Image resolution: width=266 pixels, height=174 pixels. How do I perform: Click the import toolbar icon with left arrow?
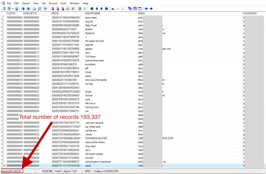(x=23, y=9)
